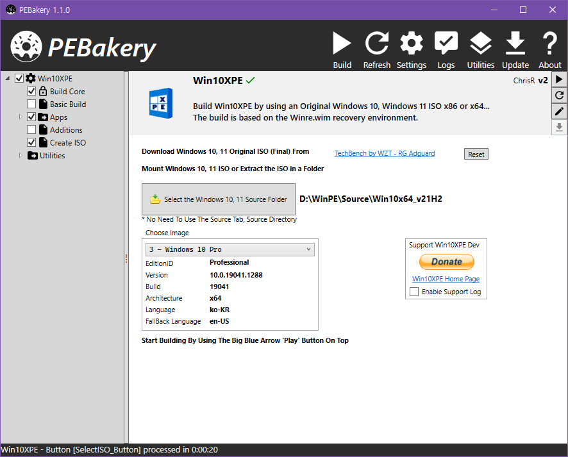Uncheck the Create ISO checkbox

point(31,142)
